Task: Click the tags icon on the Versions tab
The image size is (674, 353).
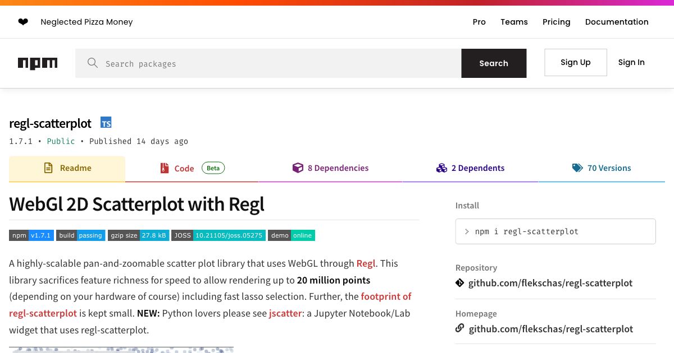Action: click(x=577, y=168)
